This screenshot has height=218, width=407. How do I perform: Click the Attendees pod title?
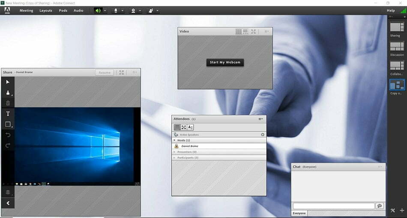(x=182, y=119)
